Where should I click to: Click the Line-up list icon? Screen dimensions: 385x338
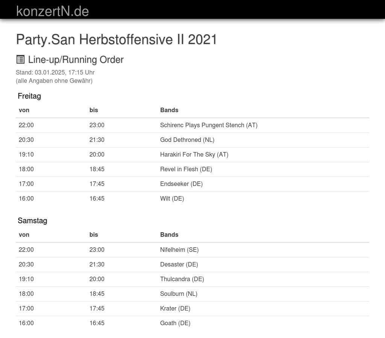pyautogui.click(x=20, y=59)
